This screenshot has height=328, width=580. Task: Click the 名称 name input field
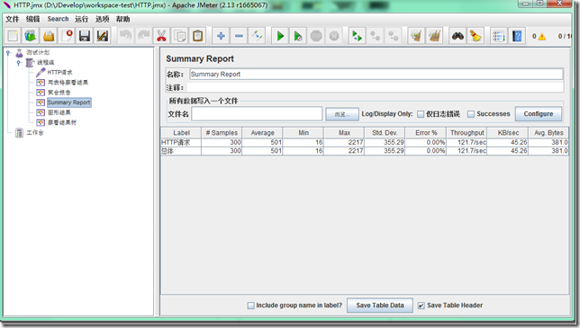coord(376,75)
